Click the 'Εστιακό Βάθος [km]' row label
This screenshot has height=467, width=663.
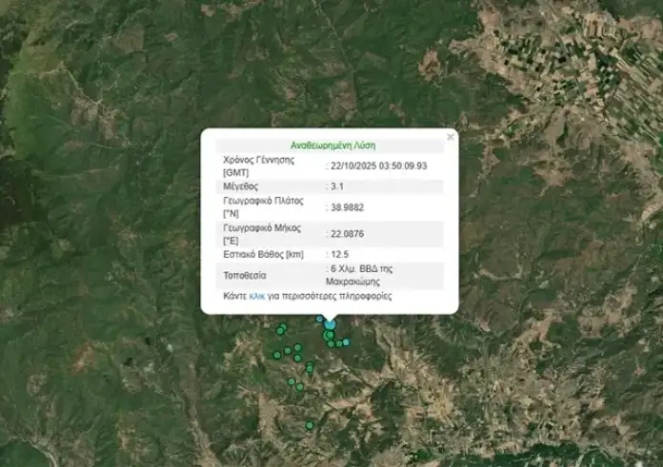(x=262, y=254)
